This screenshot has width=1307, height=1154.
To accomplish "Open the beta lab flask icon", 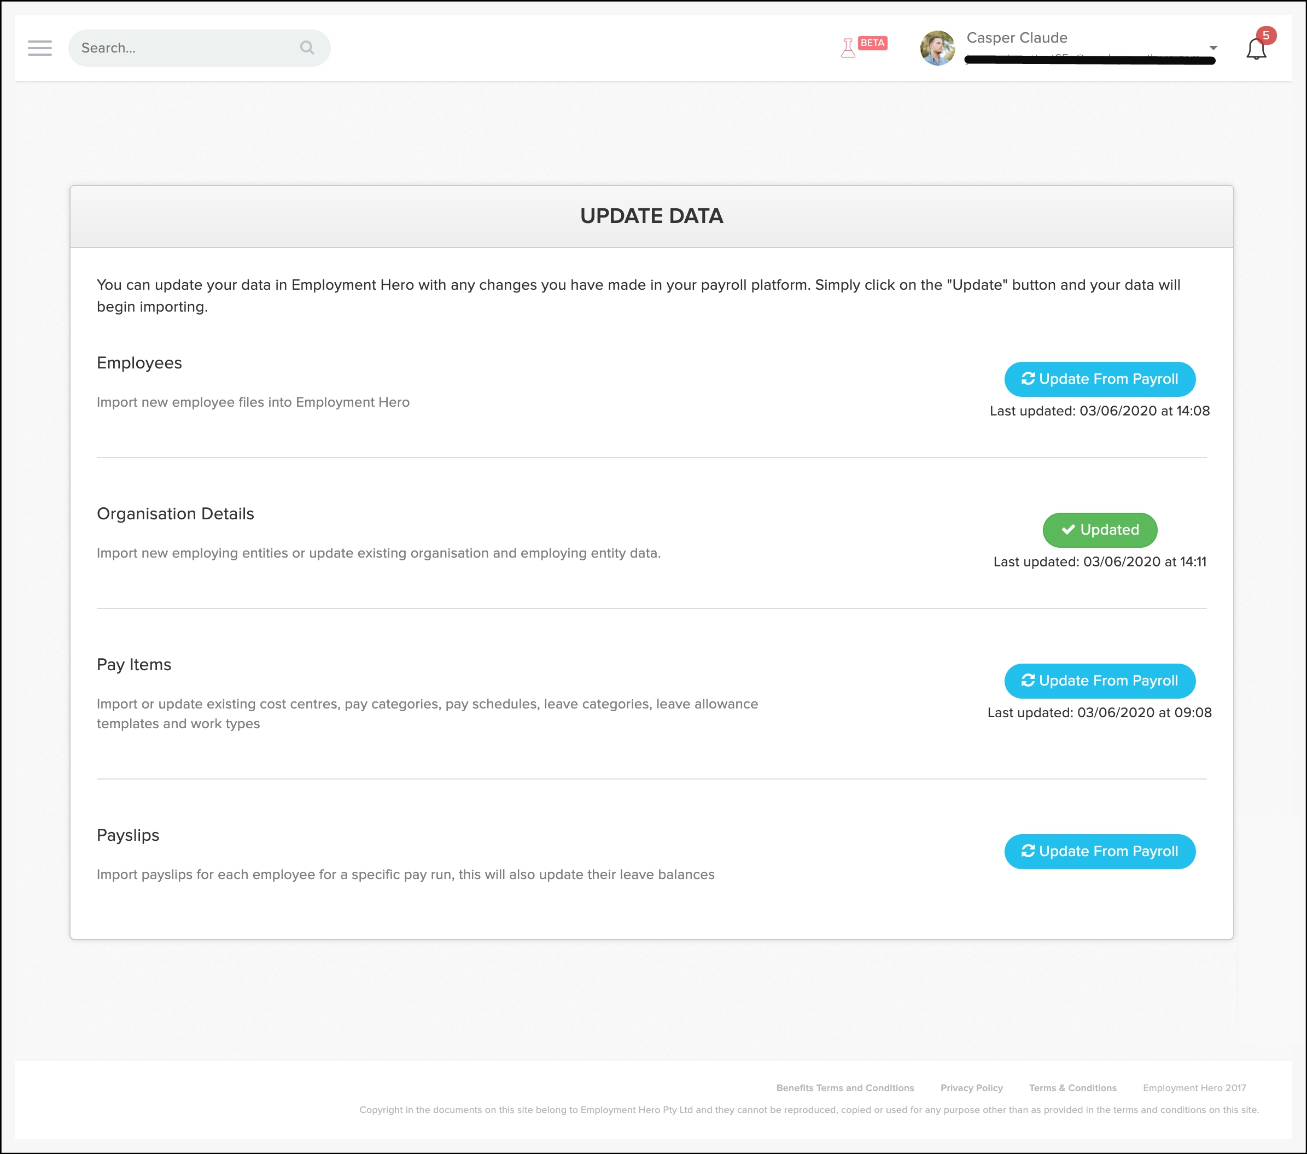I will tap(848, 49).
